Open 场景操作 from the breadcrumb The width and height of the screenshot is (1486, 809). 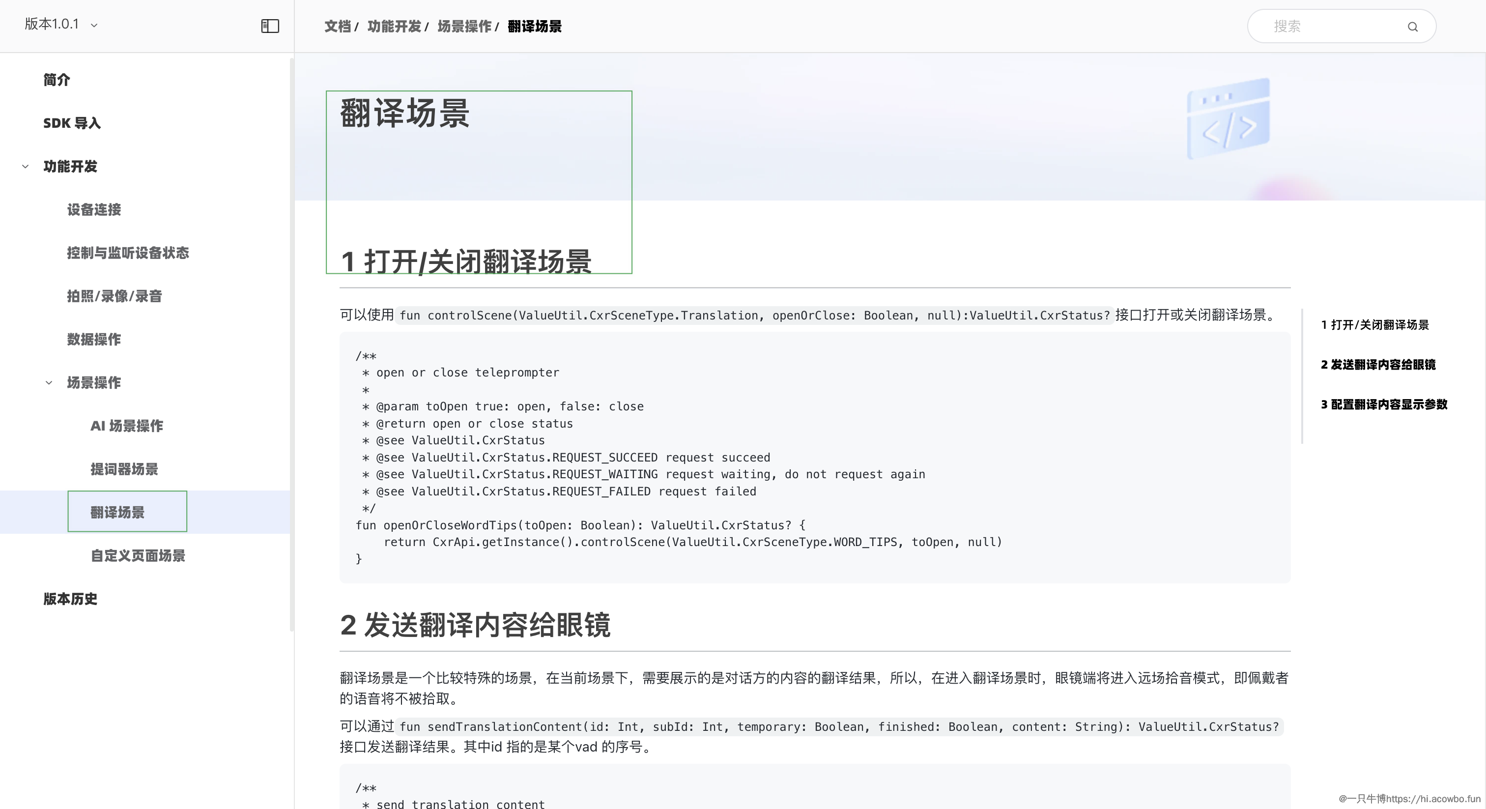tap(464, 27)
